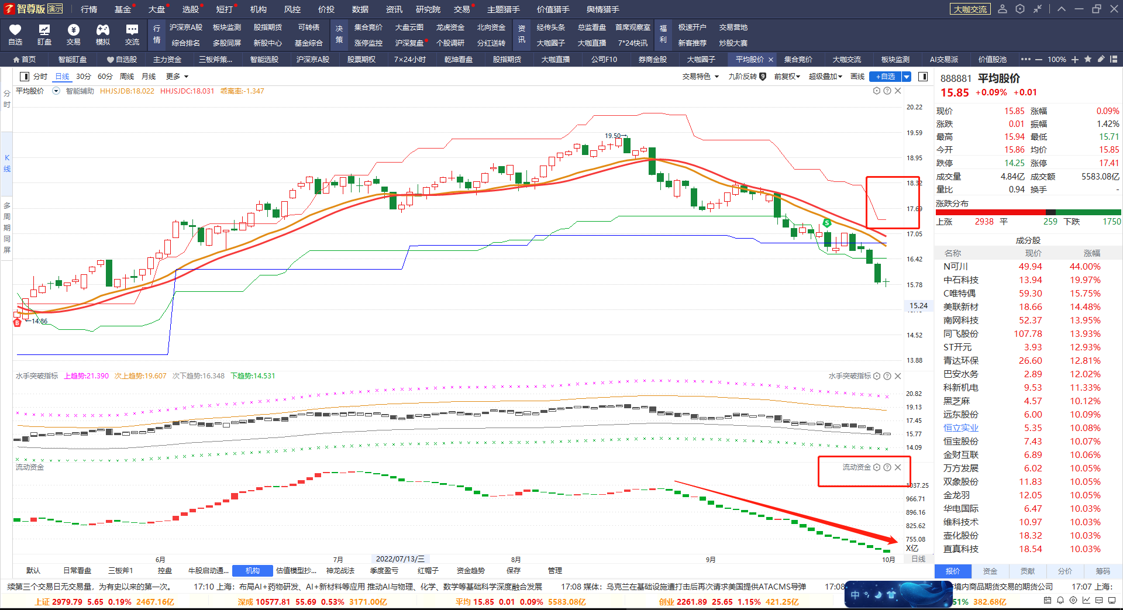
Task: Open more tabs ellipsis menu
Action: click(x=1026, y=59)
